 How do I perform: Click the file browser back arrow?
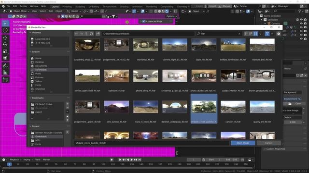76,34
